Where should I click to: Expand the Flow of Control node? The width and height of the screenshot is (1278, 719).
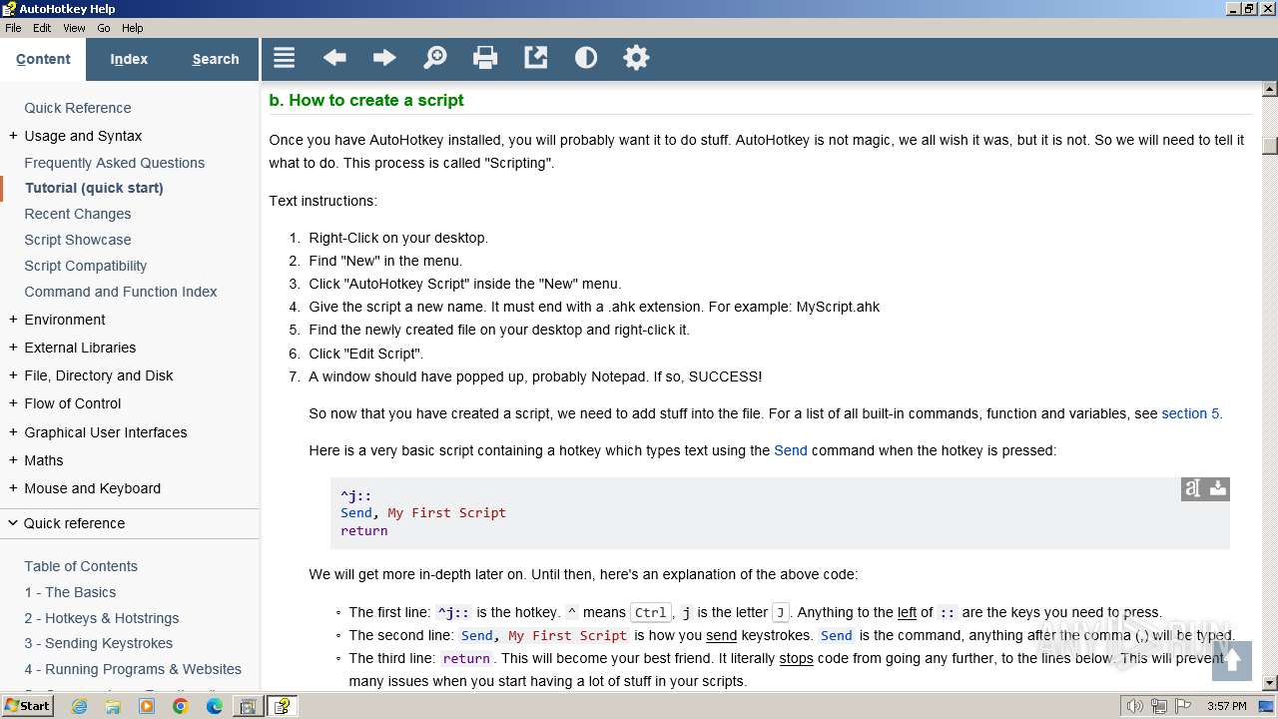[13, 403]
